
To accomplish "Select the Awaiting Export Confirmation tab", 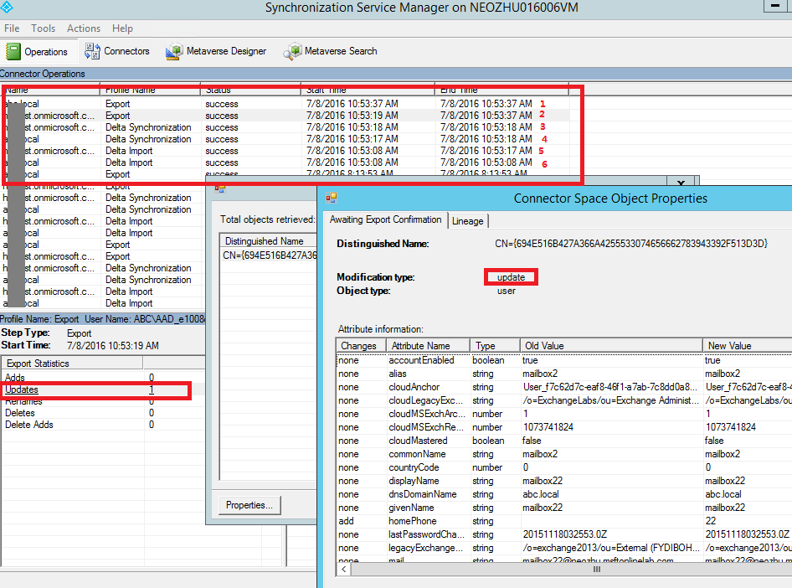I will pos(385,219).
